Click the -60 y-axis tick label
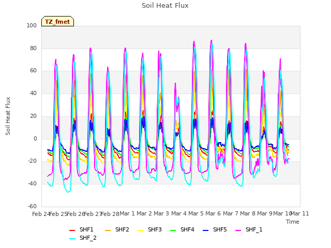The height and width of the screenshot is (248, 331). [32, 206]
